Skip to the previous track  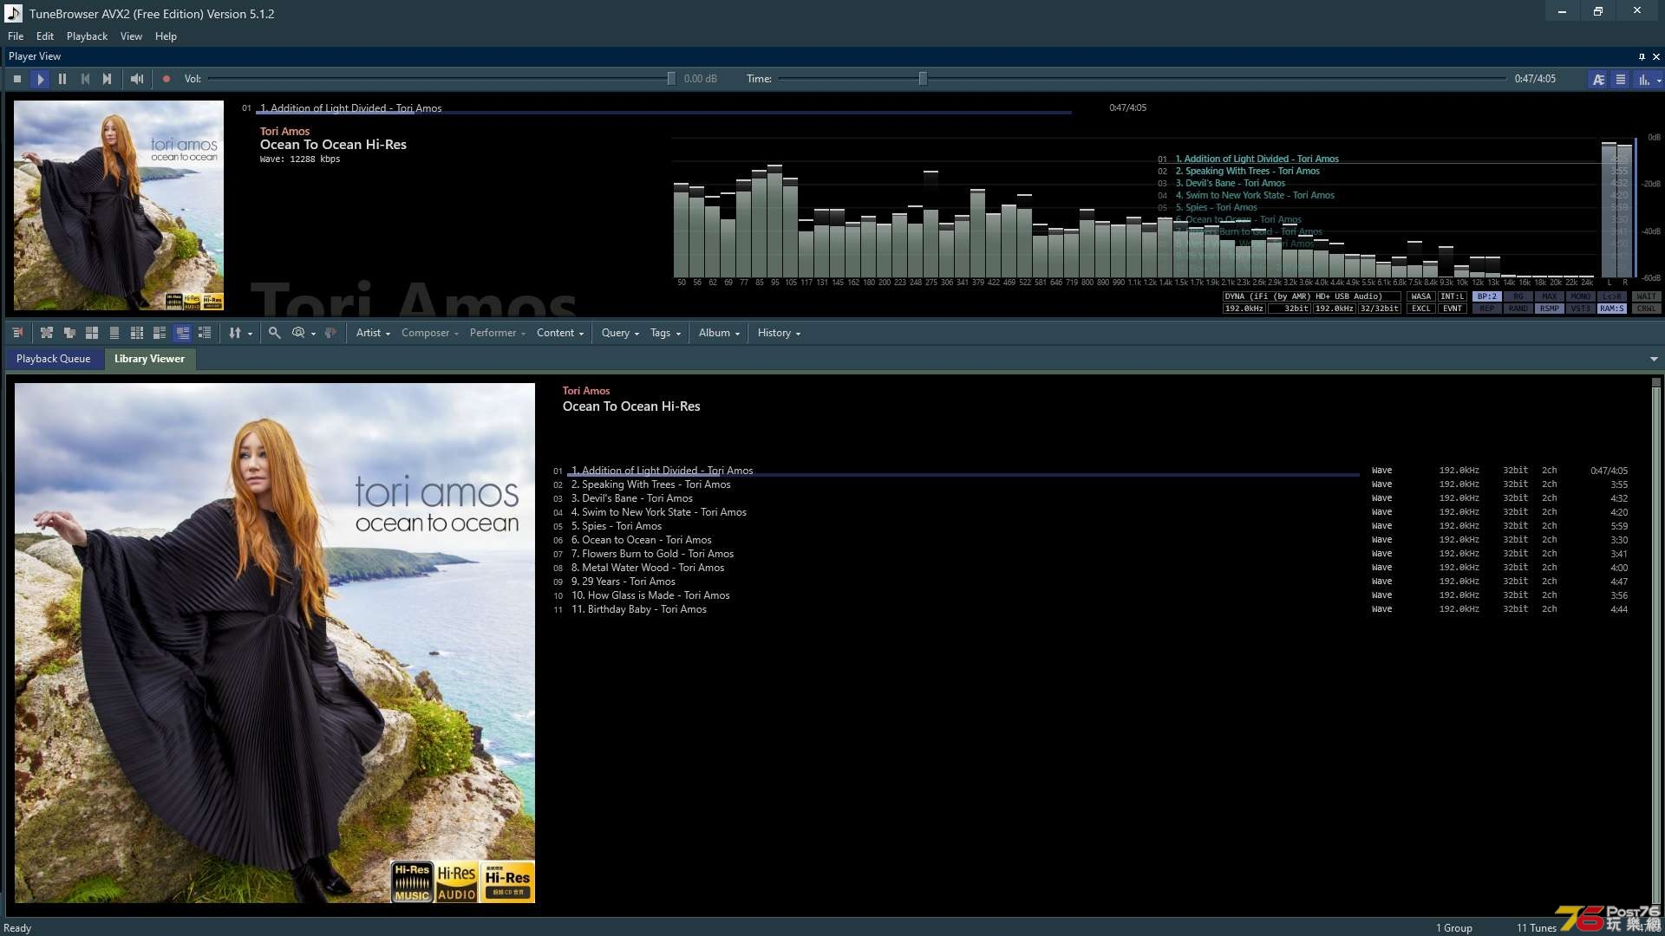click(85, 79)
